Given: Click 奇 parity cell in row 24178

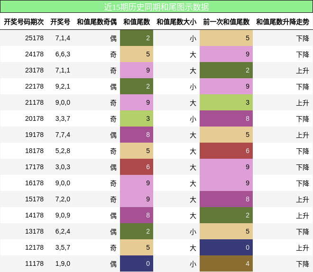Looking at the screenshot, I should click(113, 54).
